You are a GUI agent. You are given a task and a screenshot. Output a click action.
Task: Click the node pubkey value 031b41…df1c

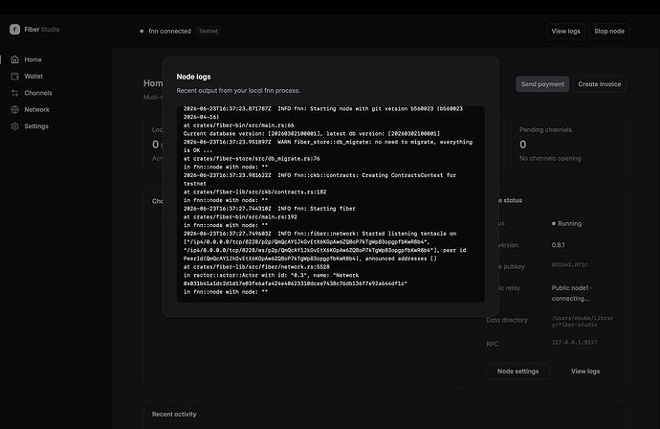[569, 264]
